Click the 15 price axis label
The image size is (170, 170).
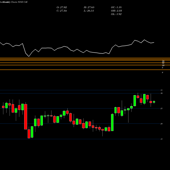coord(161,139)
